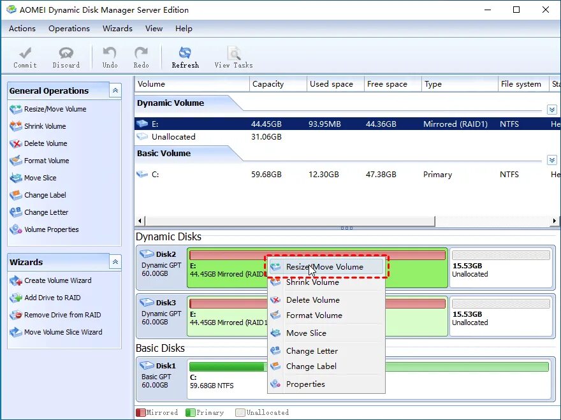Click the Shrink Volume icon in sidebar
This screenshot has width=561, height=420.
pos(16,126)
